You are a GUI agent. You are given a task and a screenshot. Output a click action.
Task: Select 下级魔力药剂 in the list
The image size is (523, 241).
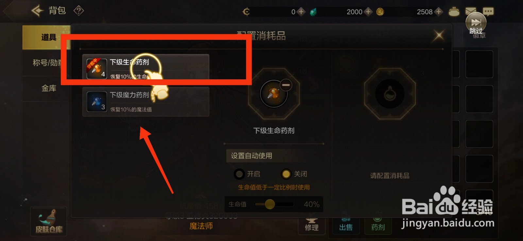146,102
